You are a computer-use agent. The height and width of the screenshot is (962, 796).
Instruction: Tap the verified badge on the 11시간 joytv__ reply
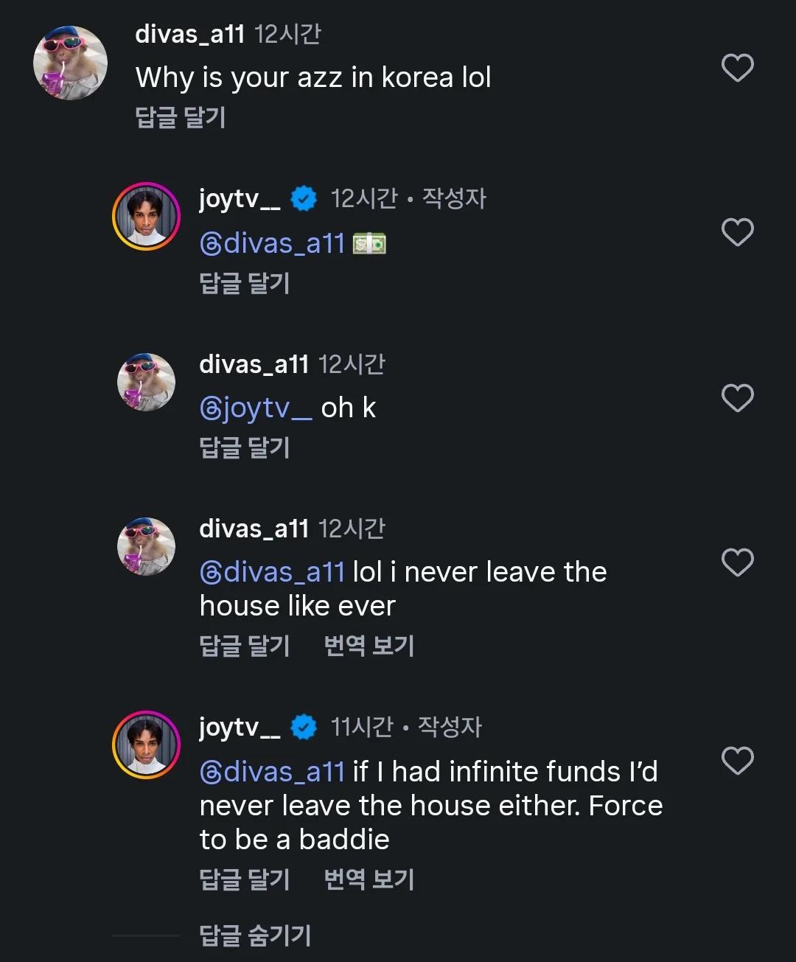pos(304,728)
